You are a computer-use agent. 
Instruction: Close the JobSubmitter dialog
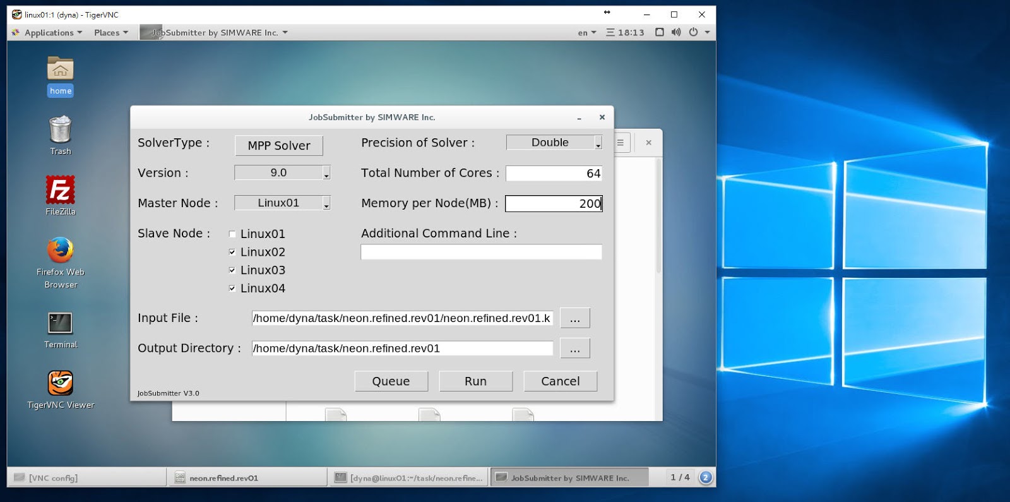click(602, 117)
